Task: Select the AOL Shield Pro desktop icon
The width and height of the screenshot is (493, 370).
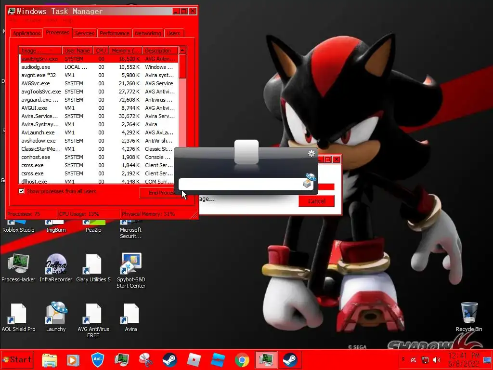Action: click(x=18, y=317)
